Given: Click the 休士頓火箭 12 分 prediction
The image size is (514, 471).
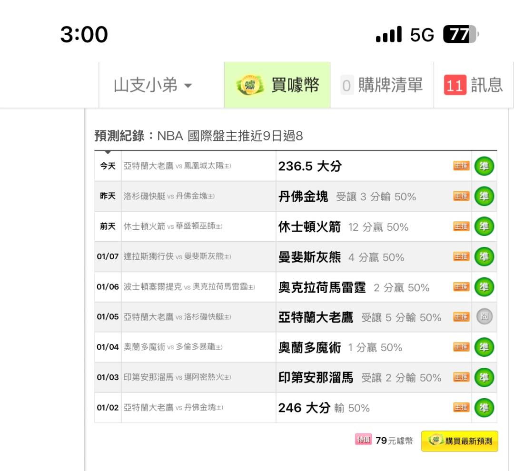Looking at the screenshot, I should [x=343, y=226].
